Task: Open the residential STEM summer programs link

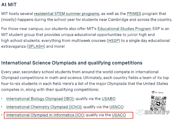Action: (x=67, y=14)
